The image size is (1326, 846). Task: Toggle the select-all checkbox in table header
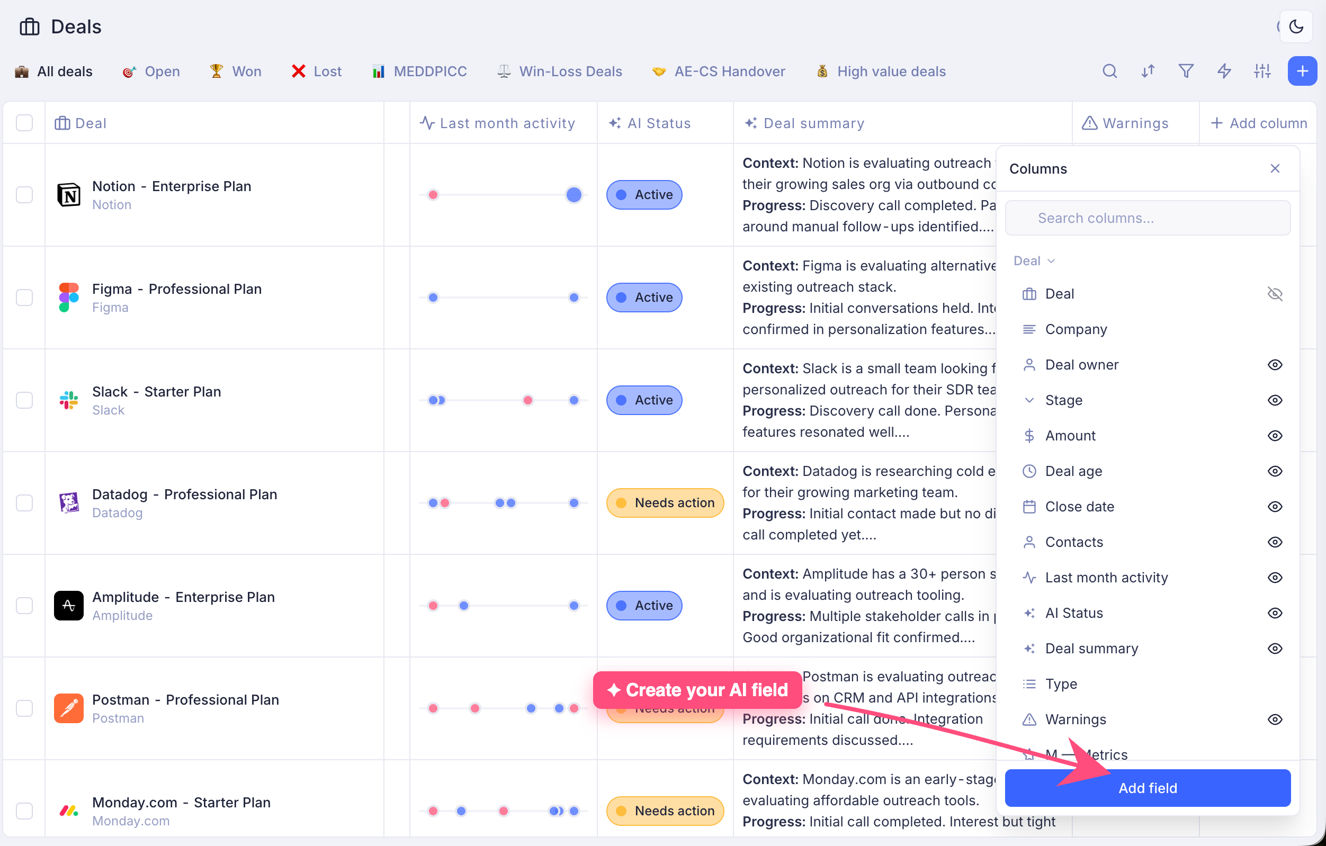24,123
